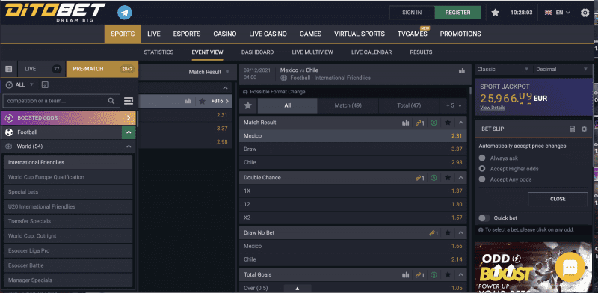Open statistics icon in Match Result row
This screenshot has height=293, width=598.
point(405,123)
